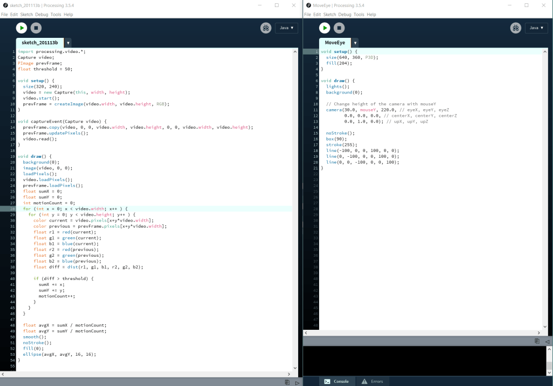The width and height of the screenshot is (553, 386).
Task: Click the triangle icon at the bottom of sketch_201113b
Action: (296, 382)
